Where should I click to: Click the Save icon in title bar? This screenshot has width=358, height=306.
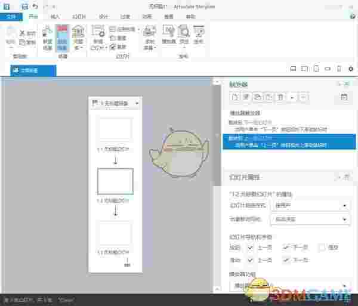coord(24,7)
